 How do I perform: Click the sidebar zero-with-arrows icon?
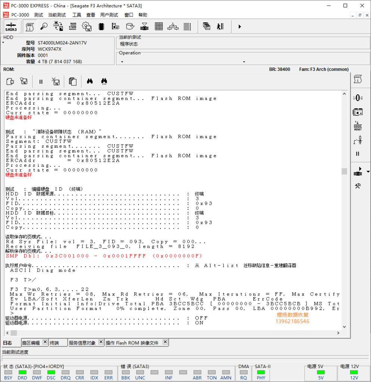(x=358, y=98)
